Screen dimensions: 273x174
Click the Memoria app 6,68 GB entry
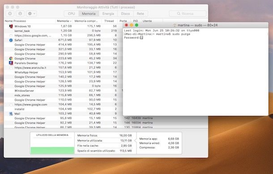click(159, 139)
